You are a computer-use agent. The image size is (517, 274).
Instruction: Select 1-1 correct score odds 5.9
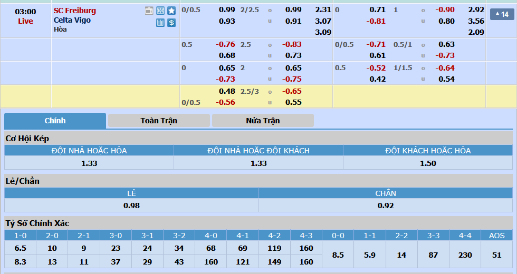(370, 255)
